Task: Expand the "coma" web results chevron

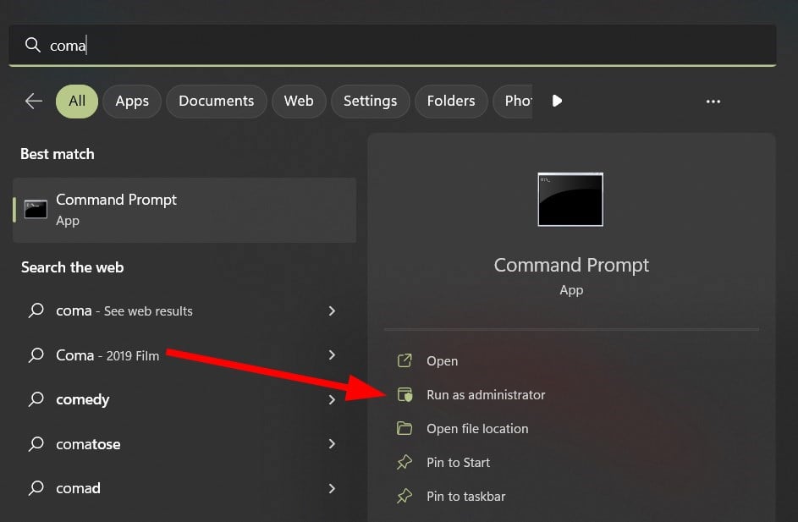Action: pos(332,311)
